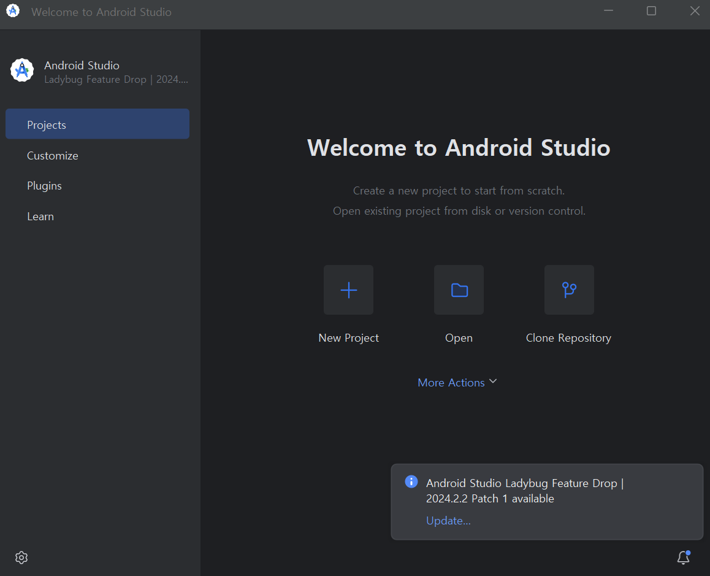Select the Projects tab
Image resolution: width=710 pixels, height=576 pixels.
point(97,124)
